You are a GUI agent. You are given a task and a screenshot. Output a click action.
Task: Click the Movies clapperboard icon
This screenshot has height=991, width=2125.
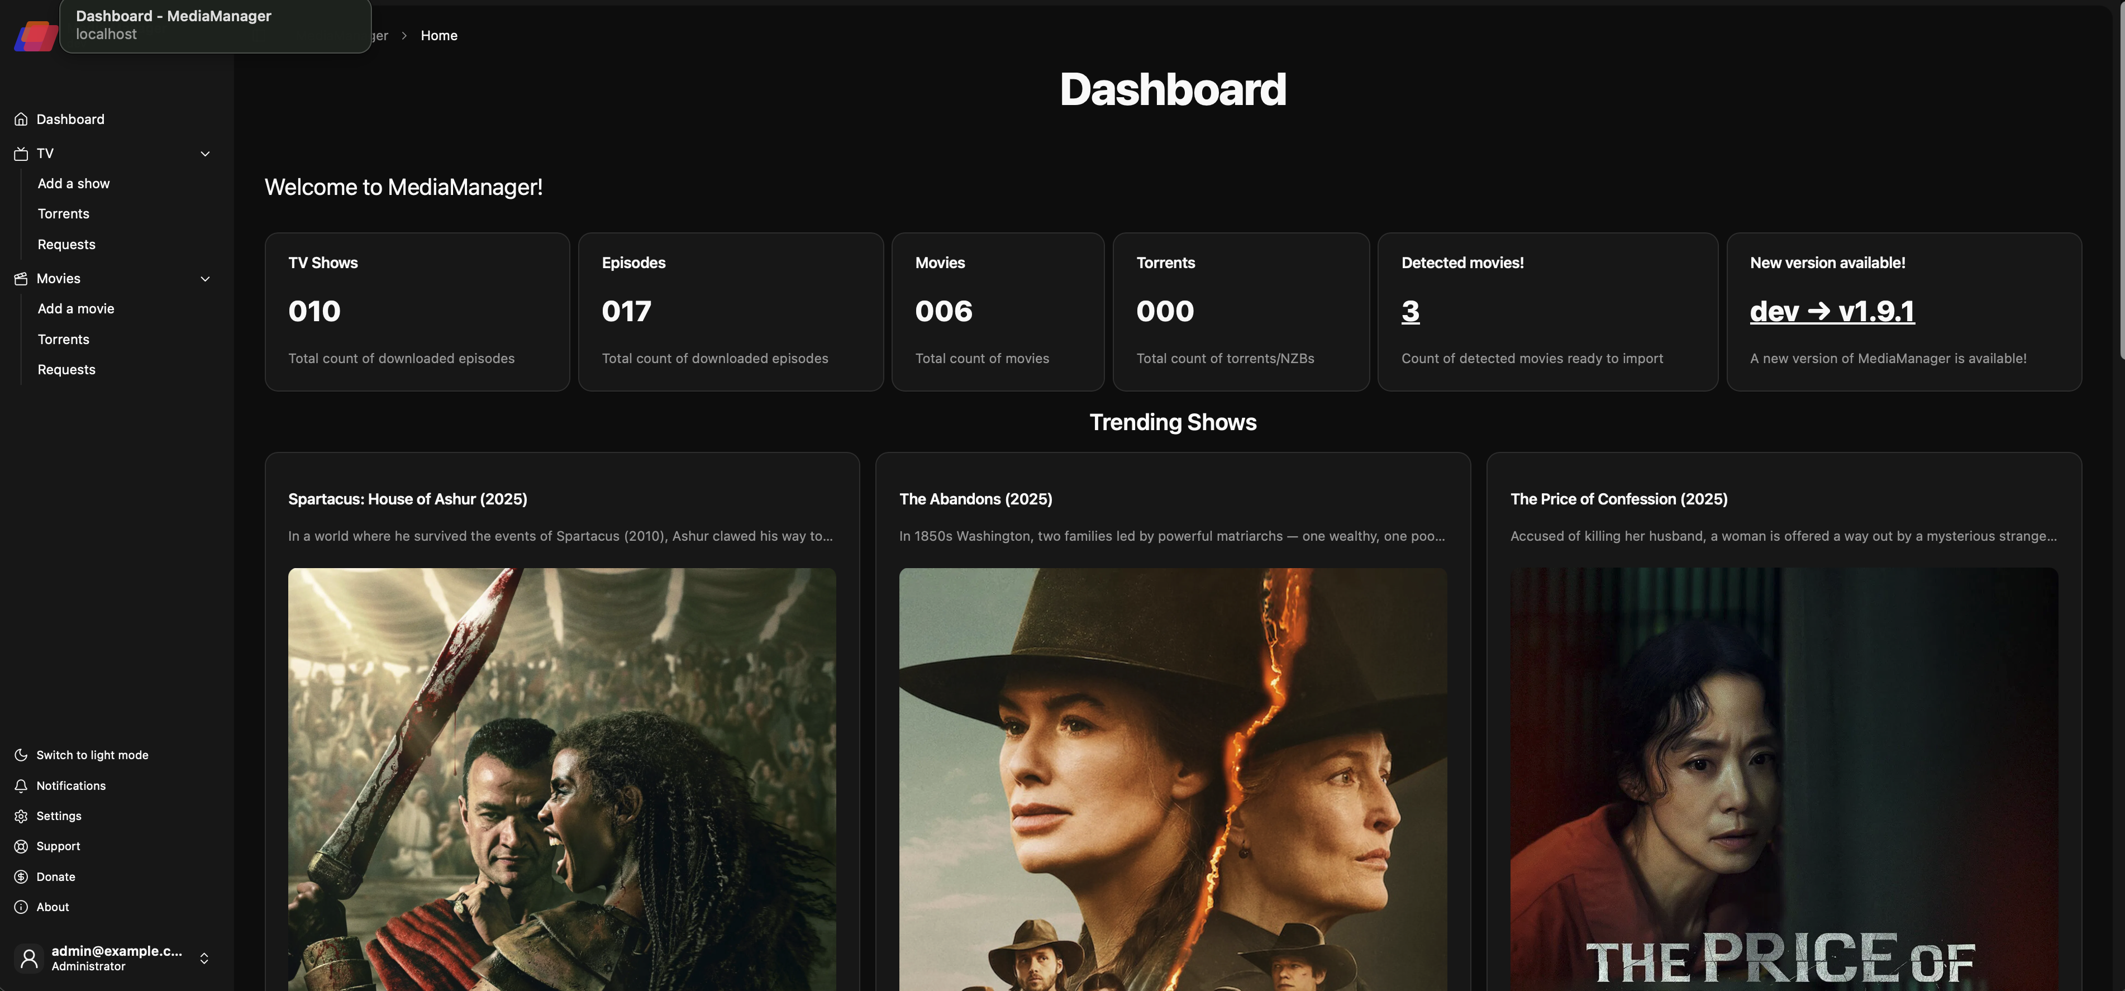(21, 279)
